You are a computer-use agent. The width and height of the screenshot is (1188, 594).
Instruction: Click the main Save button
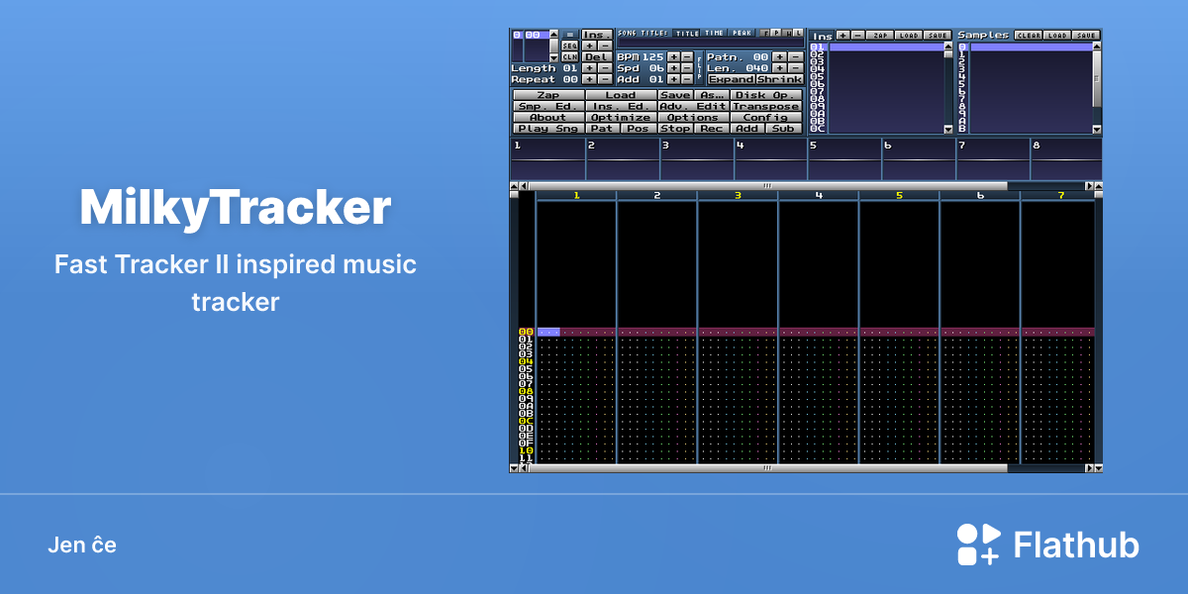pyautogui.click(x=676, y=95)
